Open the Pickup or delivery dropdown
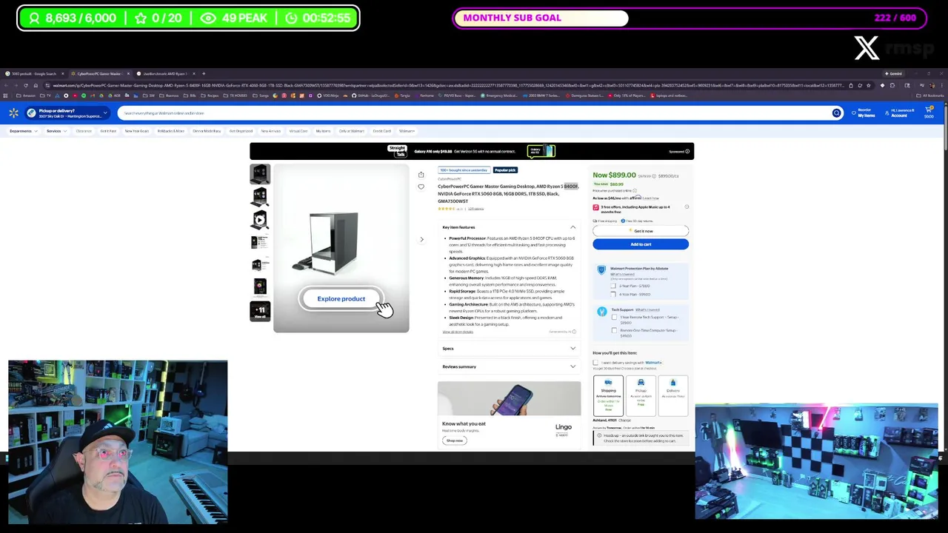 pos(67,113)
